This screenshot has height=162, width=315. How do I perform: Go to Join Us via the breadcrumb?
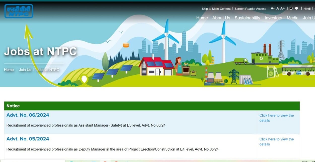coord(25,70)
